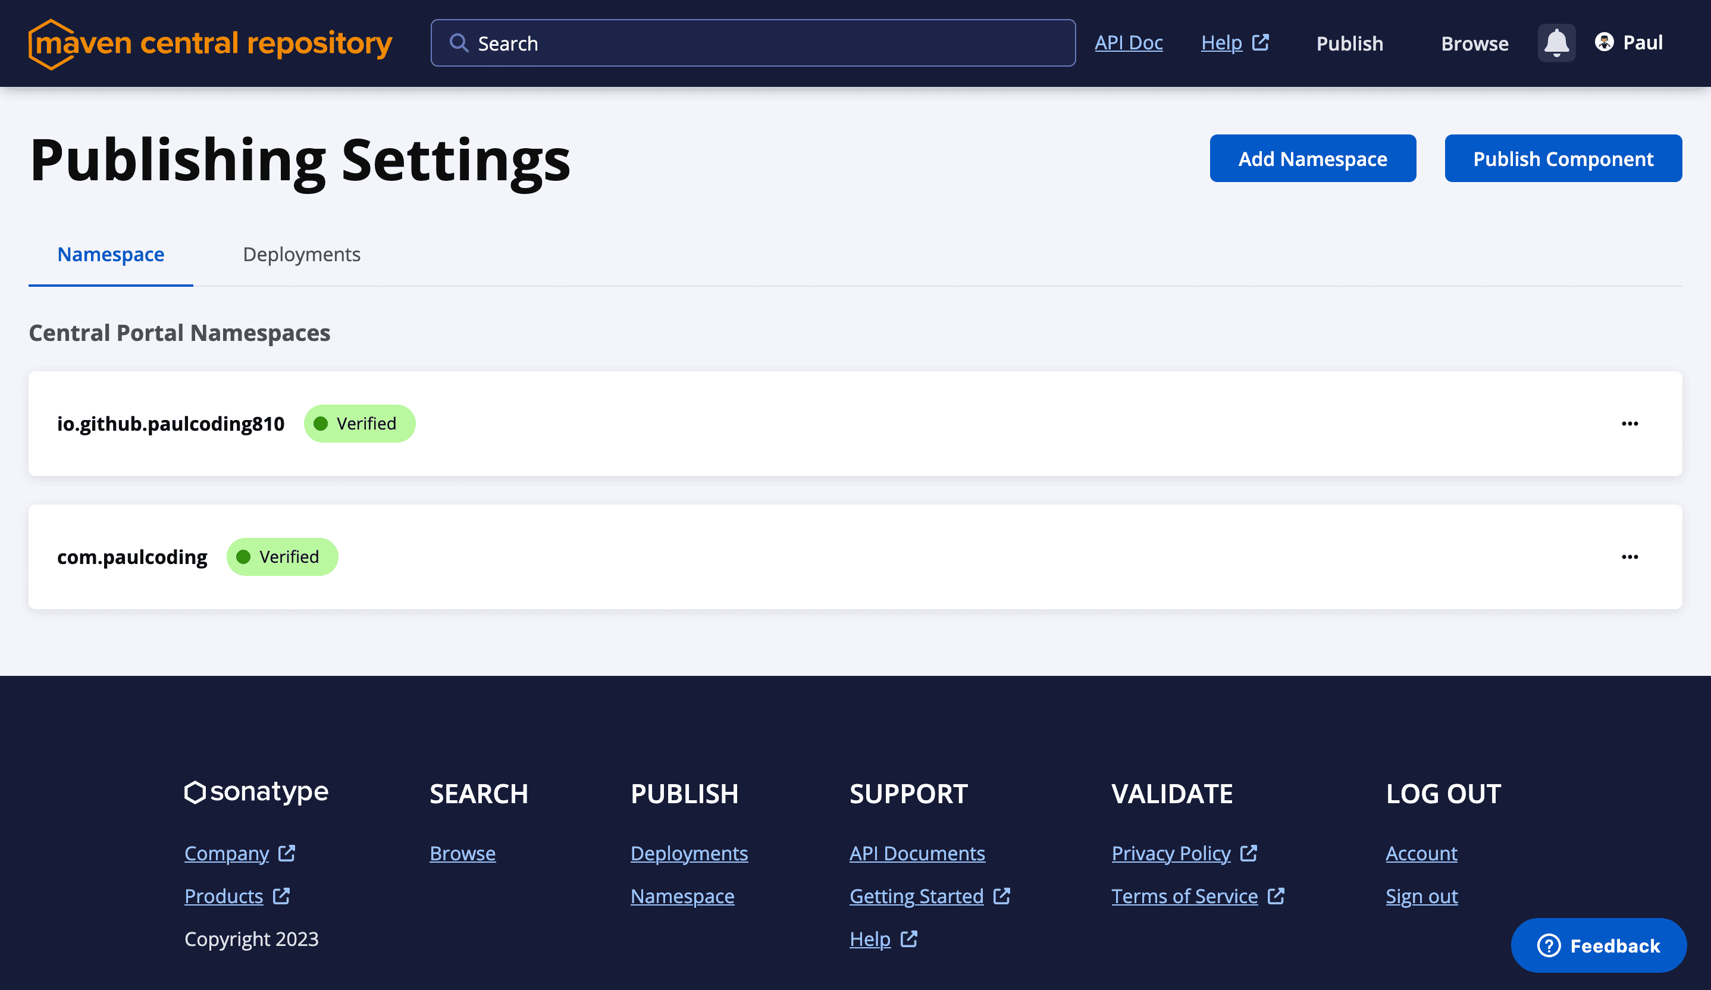
Task: Open the Paul account menu
Action: click(1628, 43)
